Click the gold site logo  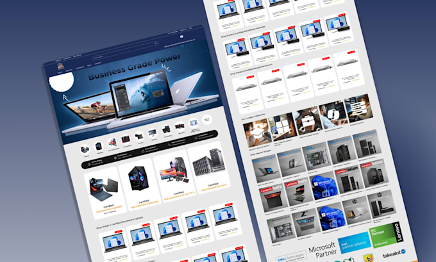[x=61, y=66]
